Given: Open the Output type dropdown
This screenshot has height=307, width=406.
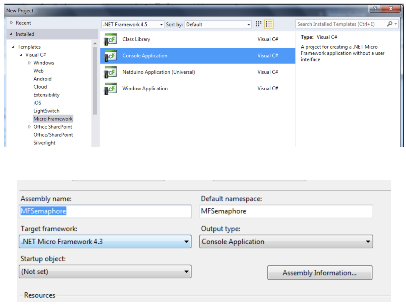Looking at the screenshot, I should pyautogui.click(x=286, y=241).
